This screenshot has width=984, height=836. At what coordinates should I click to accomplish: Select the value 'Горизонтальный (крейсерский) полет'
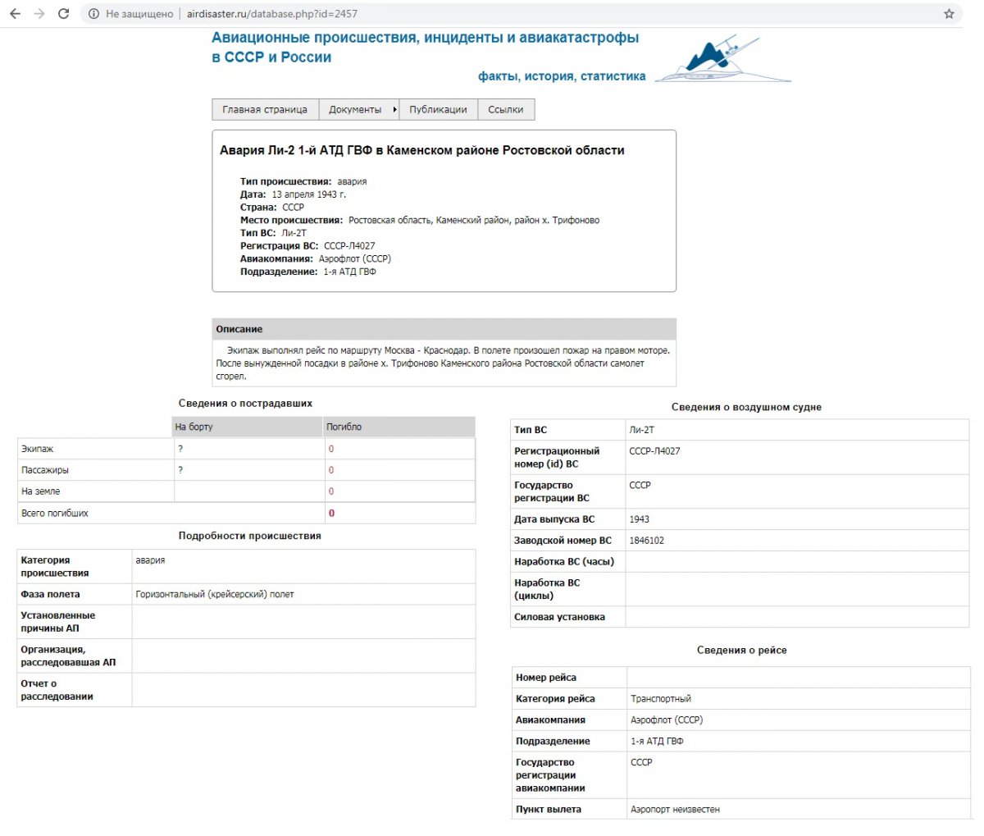pyautogui.click(x=215, y=594)
